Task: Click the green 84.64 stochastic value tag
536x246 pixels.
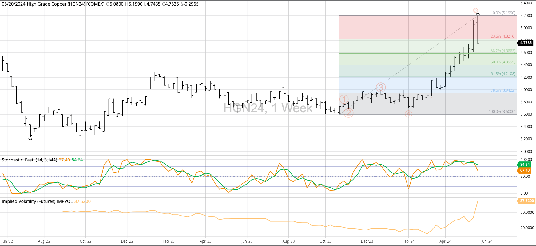Action: [x=525, y=165]
